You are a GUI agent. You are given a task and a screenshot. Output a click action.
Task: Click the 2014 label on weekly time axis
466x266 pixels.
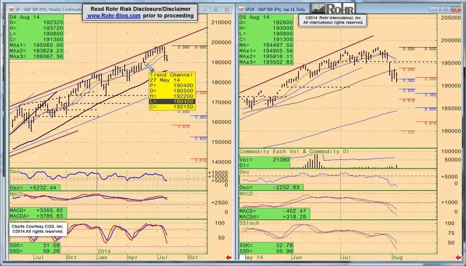click(x=104, y=252)
